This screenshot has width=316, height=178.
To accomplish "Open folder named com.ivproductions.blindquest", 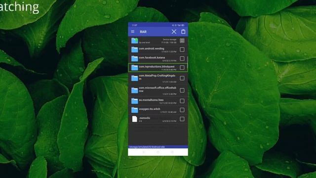I will point(157,67).
